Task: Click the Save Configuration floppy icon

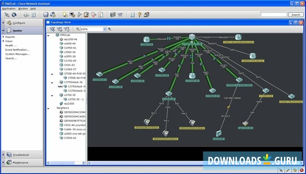Action: pos(46,15)
